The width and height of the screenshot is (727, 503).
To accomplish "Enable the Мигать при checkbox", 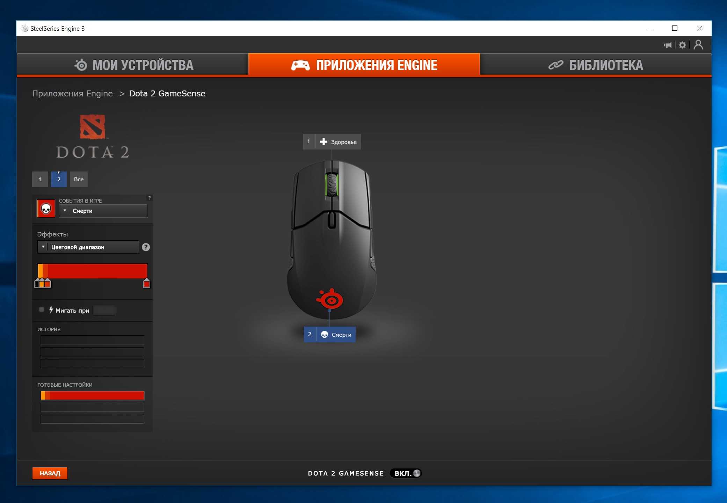I will click(x=42, y=309).
